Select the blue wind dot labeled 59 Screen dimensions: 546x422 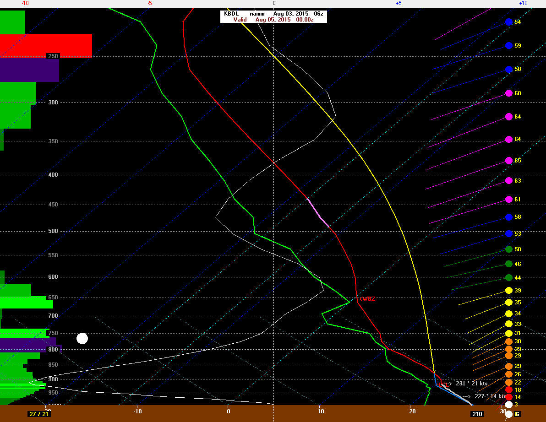509,46
